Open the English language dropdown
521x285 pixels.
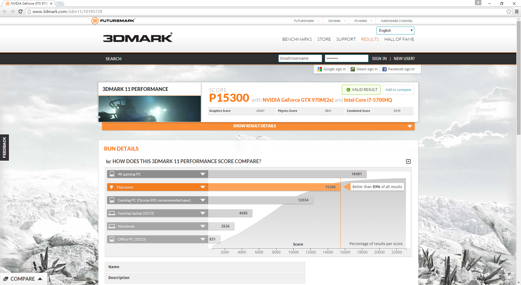[x=395, y=30]
